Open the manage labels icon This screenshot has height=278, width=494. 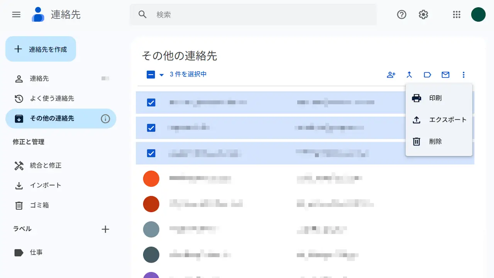point(427,75)
